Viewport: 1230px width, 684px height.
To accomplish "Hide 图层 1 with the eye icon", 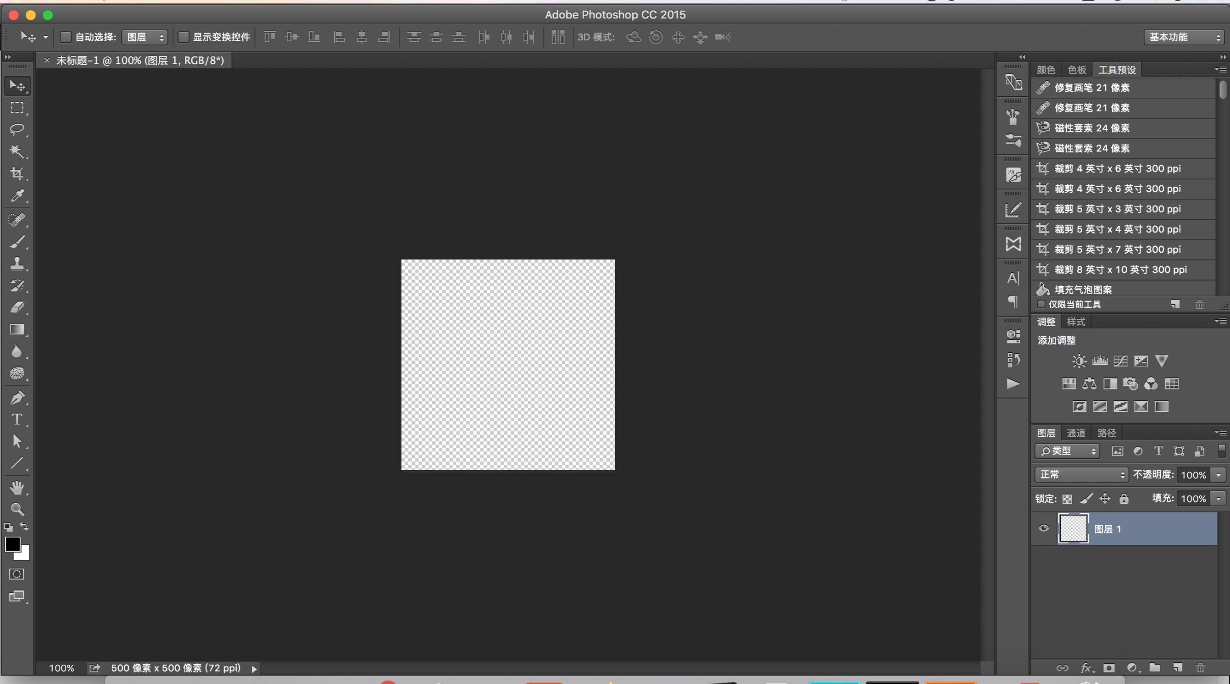I will (1043, 528).
